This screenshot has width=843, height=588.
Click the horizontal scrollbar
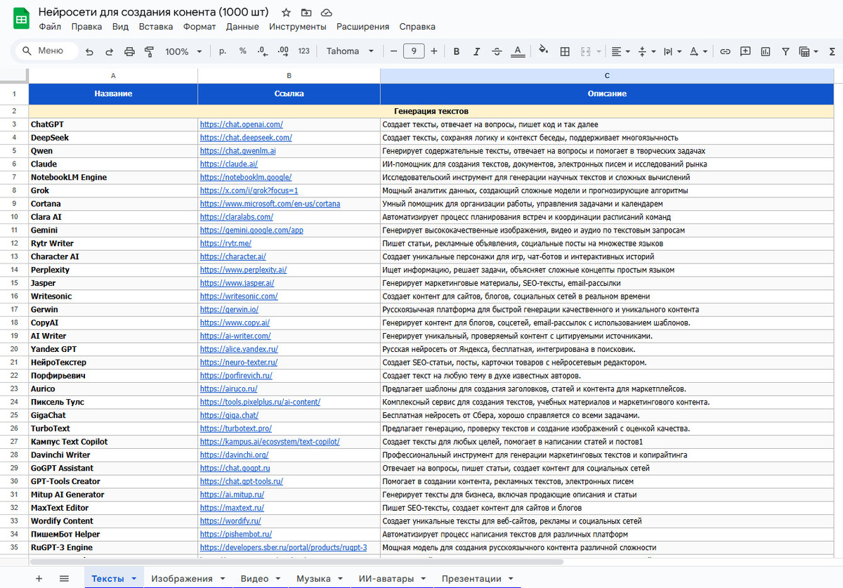[296, 562]
